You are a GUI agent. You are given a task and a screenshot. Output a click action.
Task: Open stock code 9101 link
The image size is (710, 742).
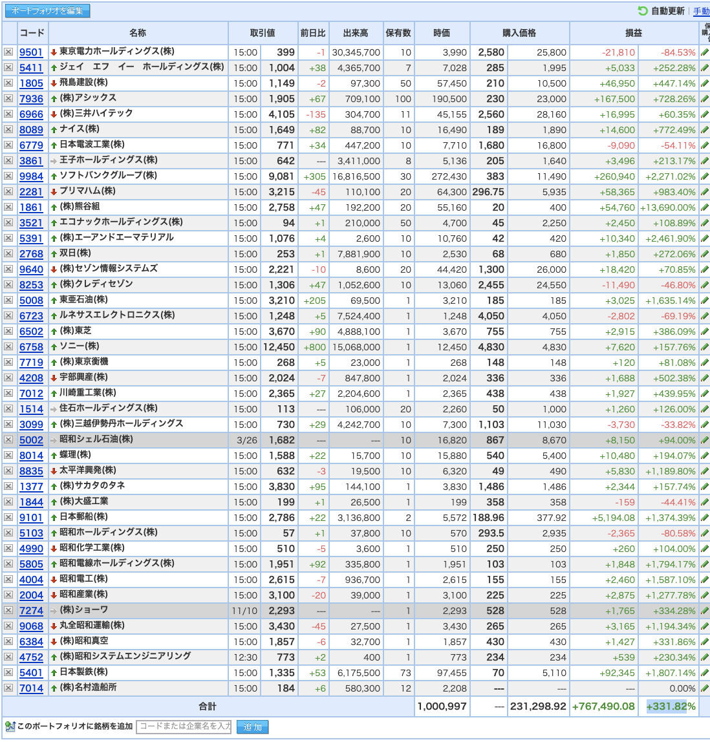(31, 518)
